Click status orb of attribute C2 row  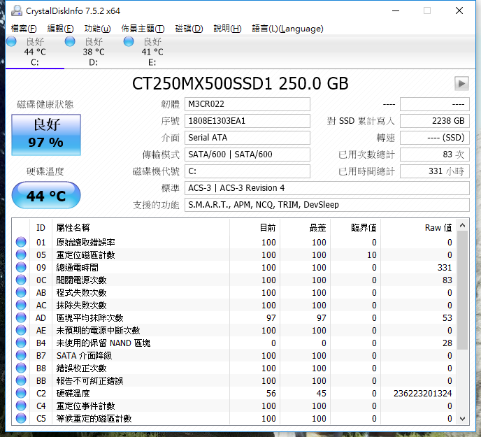click(x=21, y=393)
